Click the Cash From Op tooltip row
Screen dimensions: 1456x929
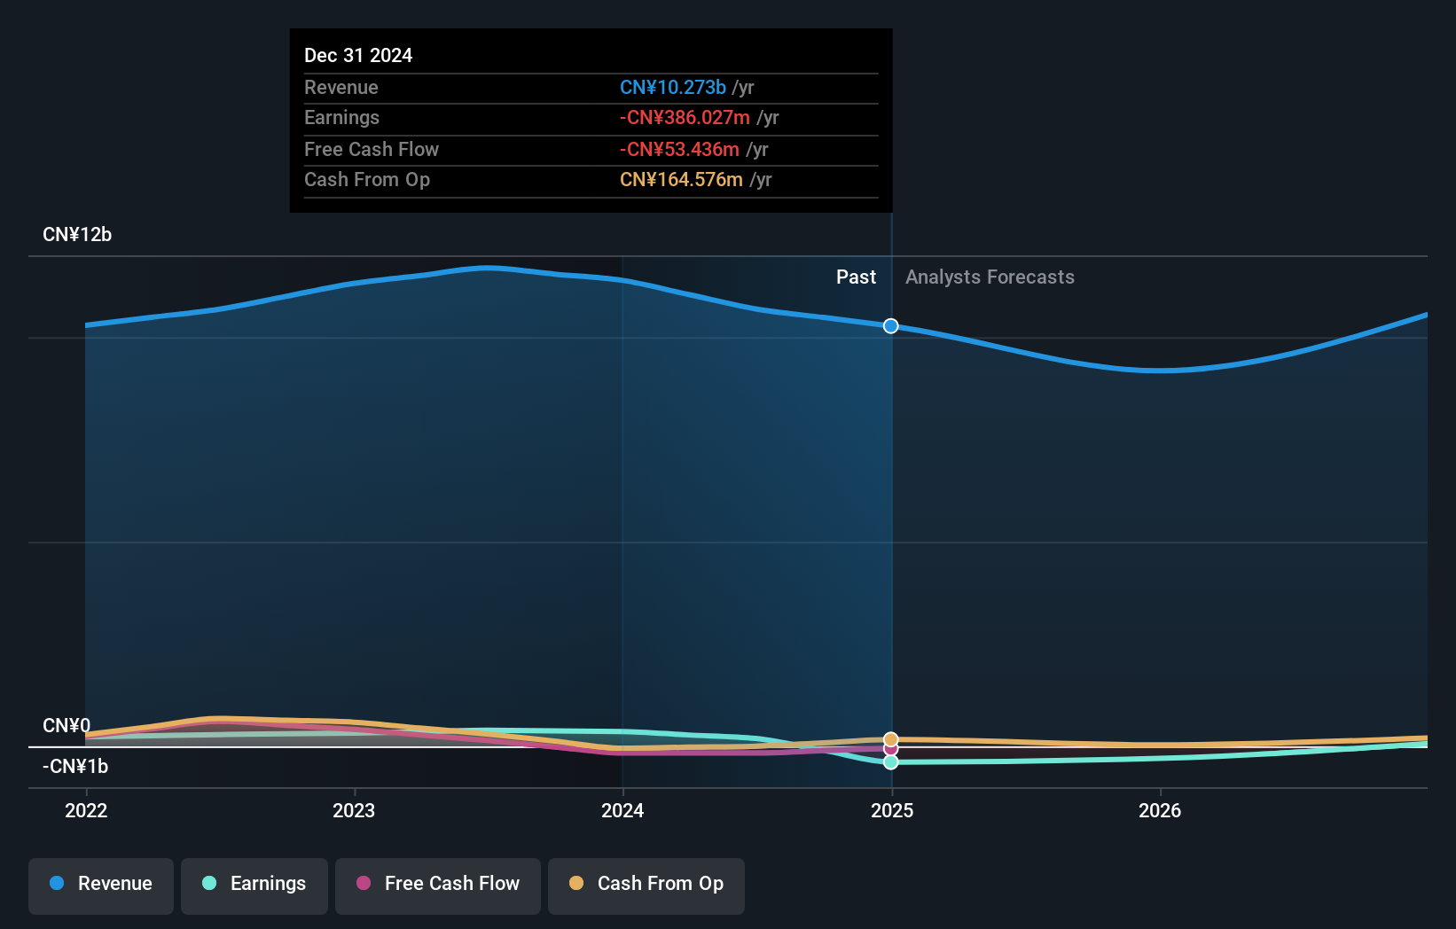point(590,179)
